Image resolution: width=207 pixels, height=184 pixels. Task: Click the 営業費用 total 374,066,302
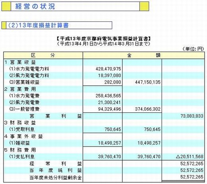point(148,109)
